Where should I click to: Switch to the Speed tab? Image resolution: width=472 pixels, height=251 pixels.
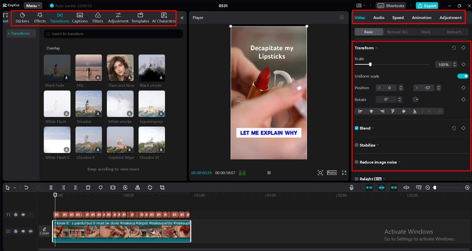[398, 18]
